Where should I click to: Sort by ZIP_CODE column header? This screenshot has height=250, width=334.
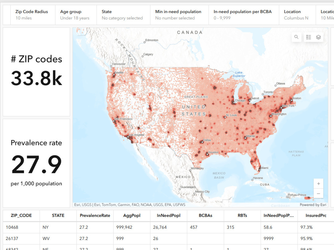pos(21,216)
